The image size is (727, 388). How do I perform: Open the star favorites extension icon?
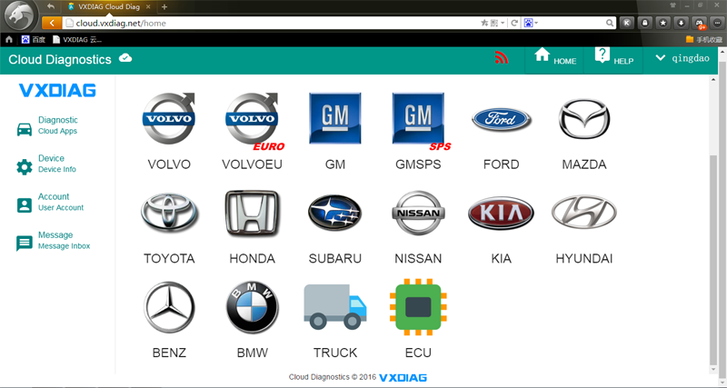(x=663, y=23)
